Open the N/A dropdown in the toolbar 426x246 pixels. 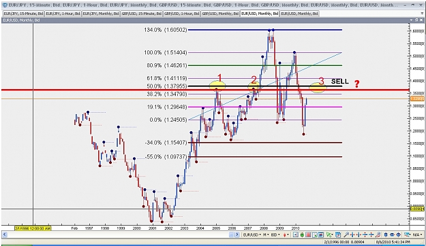coord(419,234)
